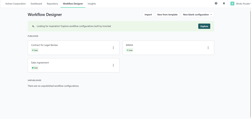This screenshot has height=119, width=251.
Task: Go to the Dashboard tab
Action: pos(36,4)
